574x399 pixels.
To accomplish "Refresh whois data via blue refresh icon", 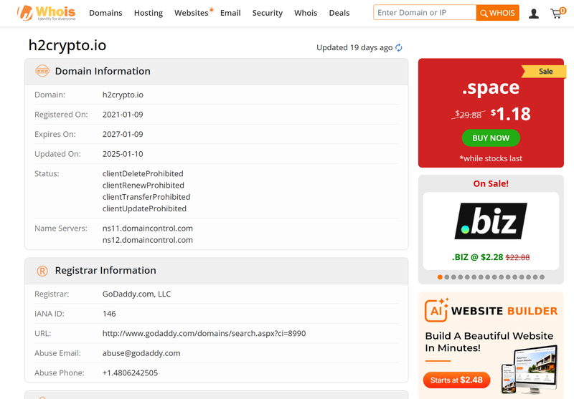I will [399, 47].
